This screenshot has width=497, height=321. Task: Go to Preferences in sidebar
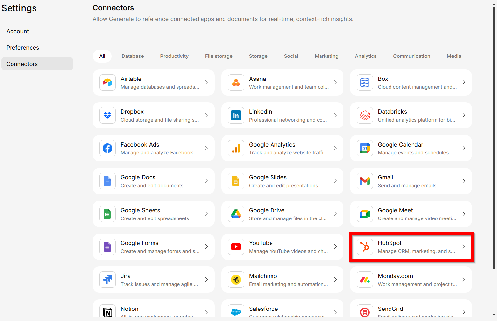(x=23, y=48)
